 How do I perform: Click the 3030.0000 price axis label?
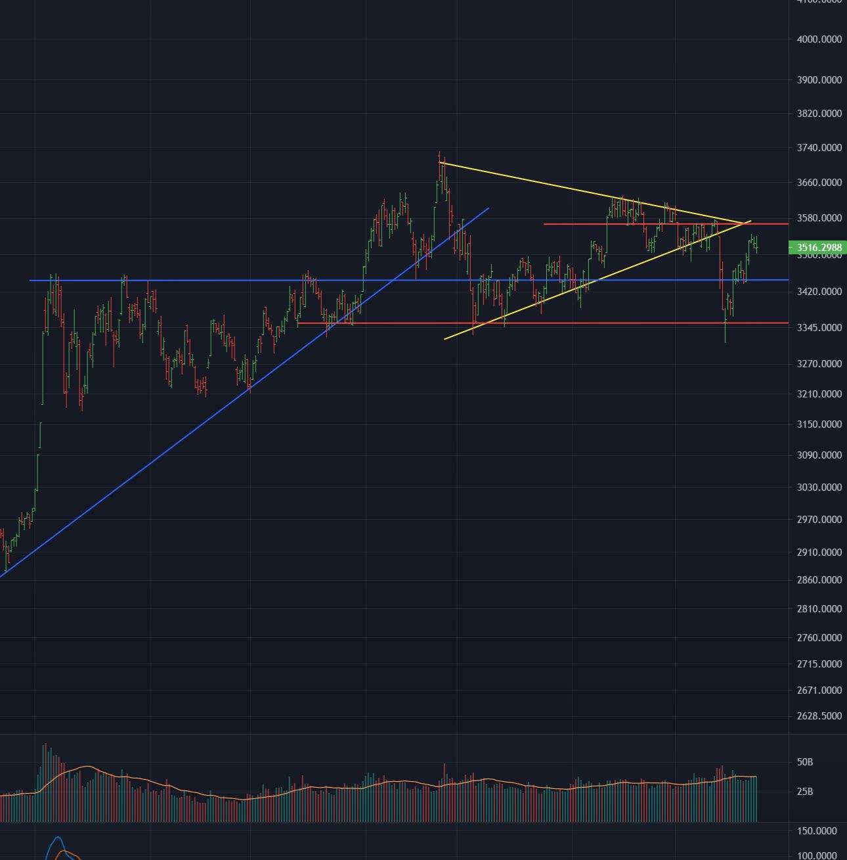(819, 487)
